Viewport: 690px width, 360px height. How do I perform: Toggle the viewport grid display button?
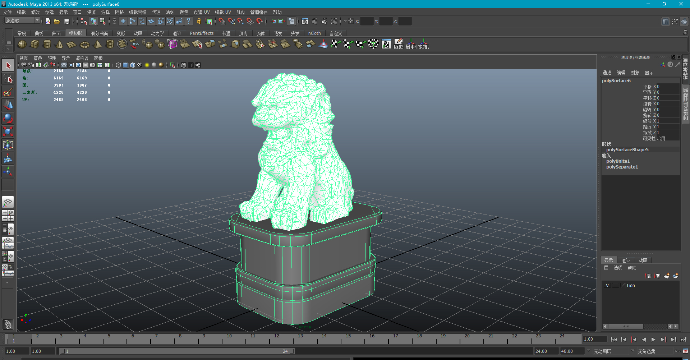pos(64,65)
